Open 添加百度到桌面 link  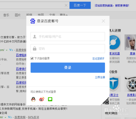click(112, 5)
